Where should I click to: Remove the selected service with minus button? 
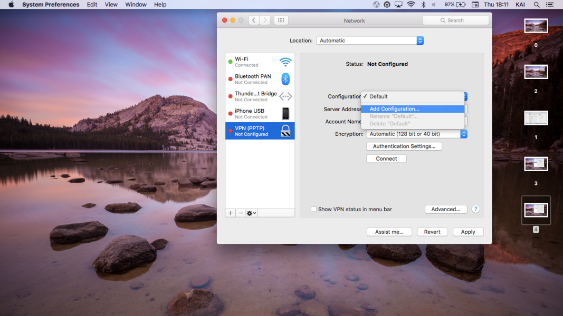[x=241, y=213]
